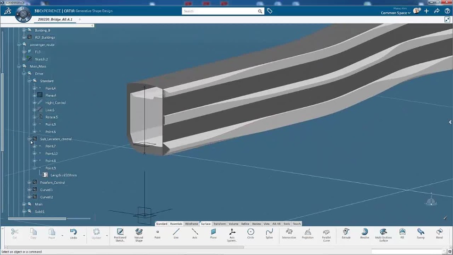Screen dimensions: 453x255
Task: Click the plus add icon in top bar
Action: [427, 11]
